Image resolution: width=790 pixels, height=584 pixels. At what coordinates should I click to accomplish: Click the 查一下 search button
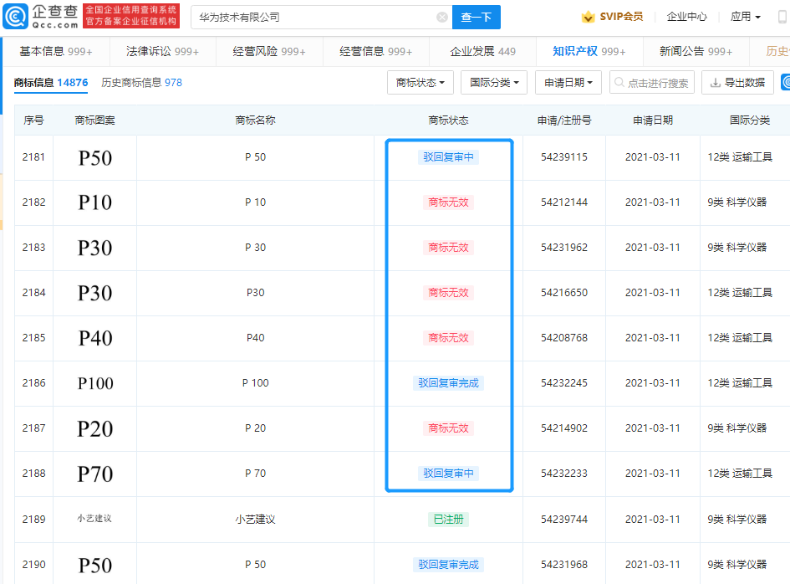tap(476, 17)
